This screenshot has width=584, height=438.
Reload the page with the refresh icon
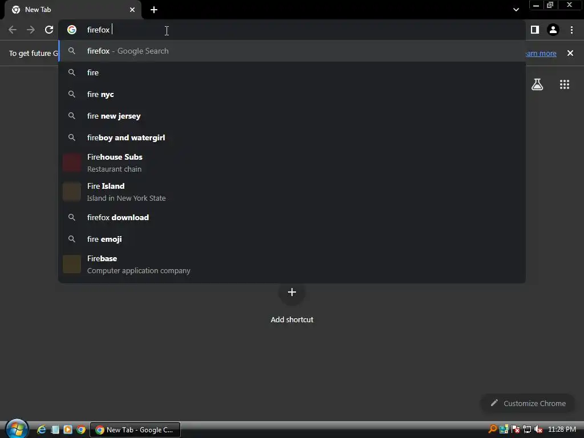click(x=49, y=30)
